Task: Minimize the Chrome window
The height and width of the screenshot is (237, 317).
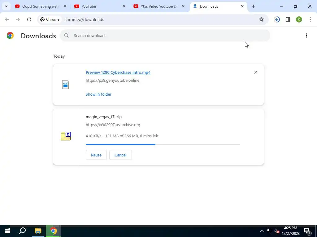Action: [281, 6]
